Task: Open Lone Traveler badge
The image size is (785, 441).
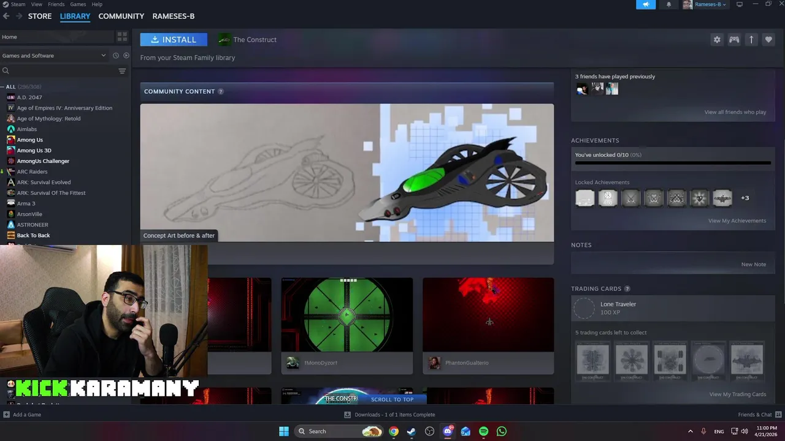Action: [x=673, y=308]
